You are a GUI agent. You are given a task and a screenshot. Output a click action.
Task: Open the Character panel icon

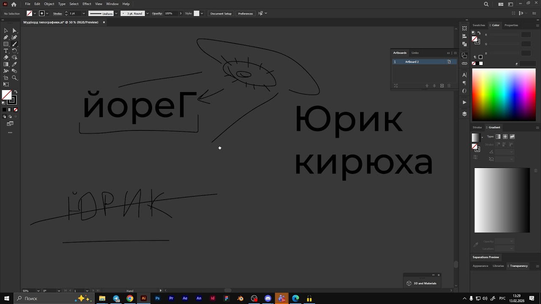(464, 75)
